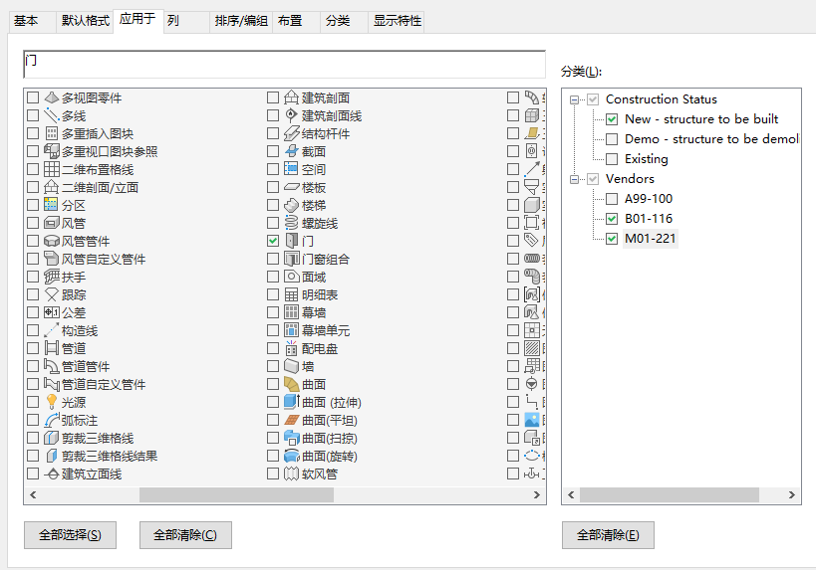The image size is (816, 570).
Task: Uncheck New - structure to be built
Action: click(x=612, y=119)
